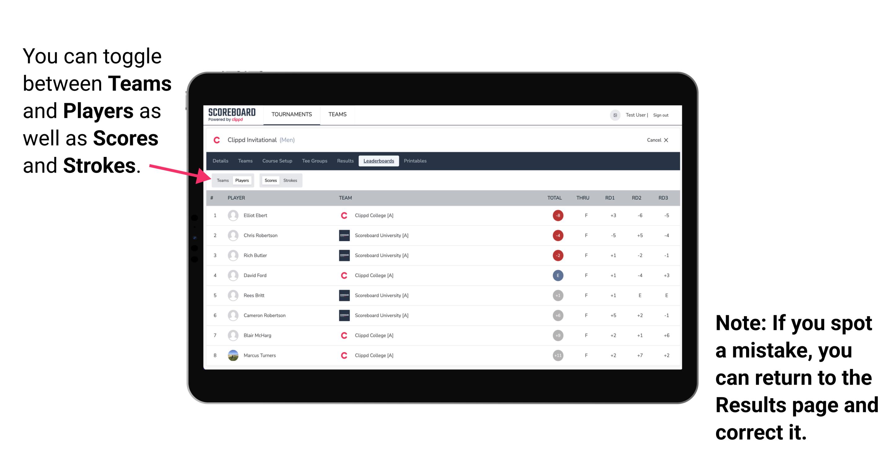Click Elliot Ebert player avatar icon
This screenshot has width=884, height=475.
233,215
